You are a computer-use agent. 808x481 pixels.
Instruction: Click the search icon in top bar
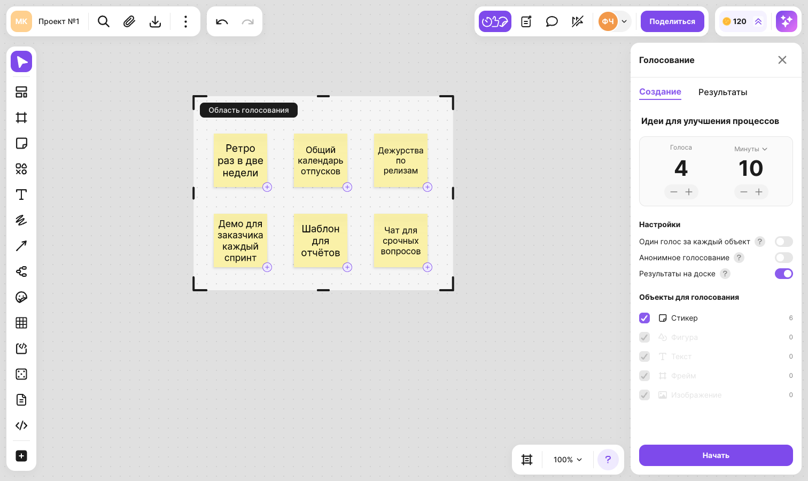tap(104, 21)
